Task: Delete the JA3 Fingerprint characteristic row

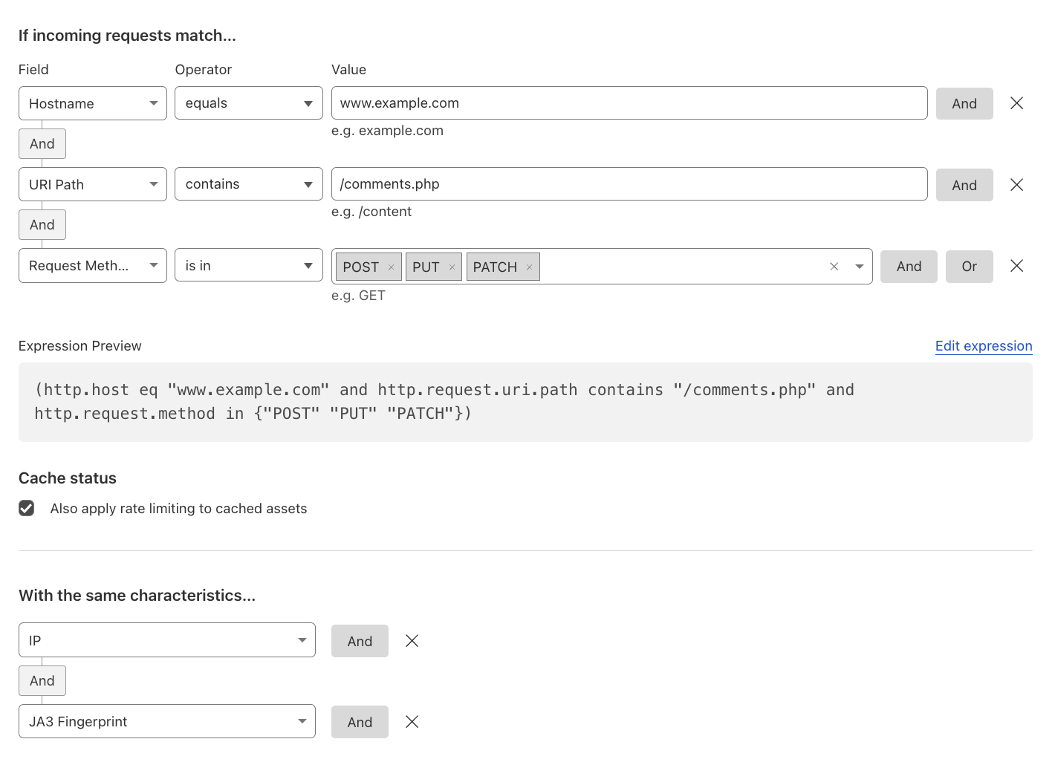Action: tap(412, 722)
